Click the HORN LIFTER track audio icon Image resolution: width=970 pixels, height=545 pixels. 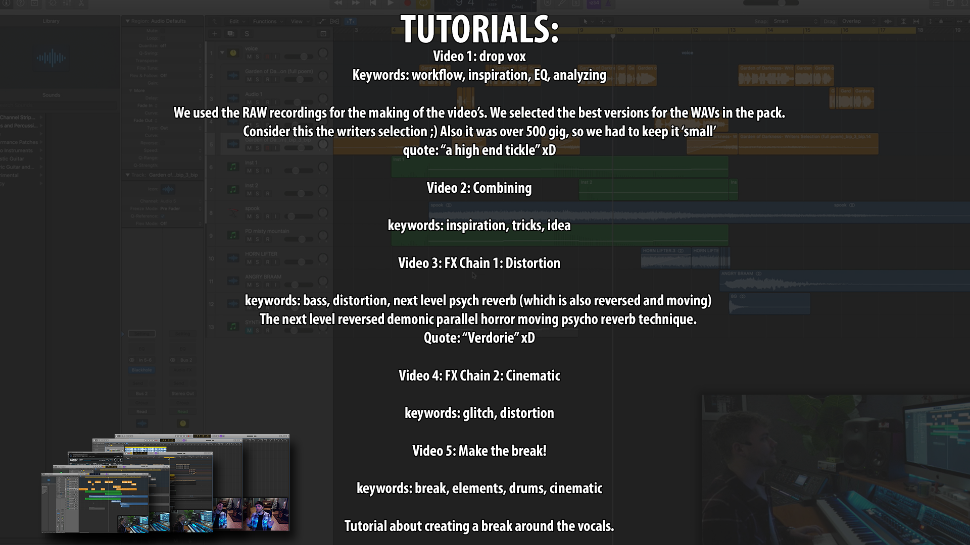coord(233,258)
